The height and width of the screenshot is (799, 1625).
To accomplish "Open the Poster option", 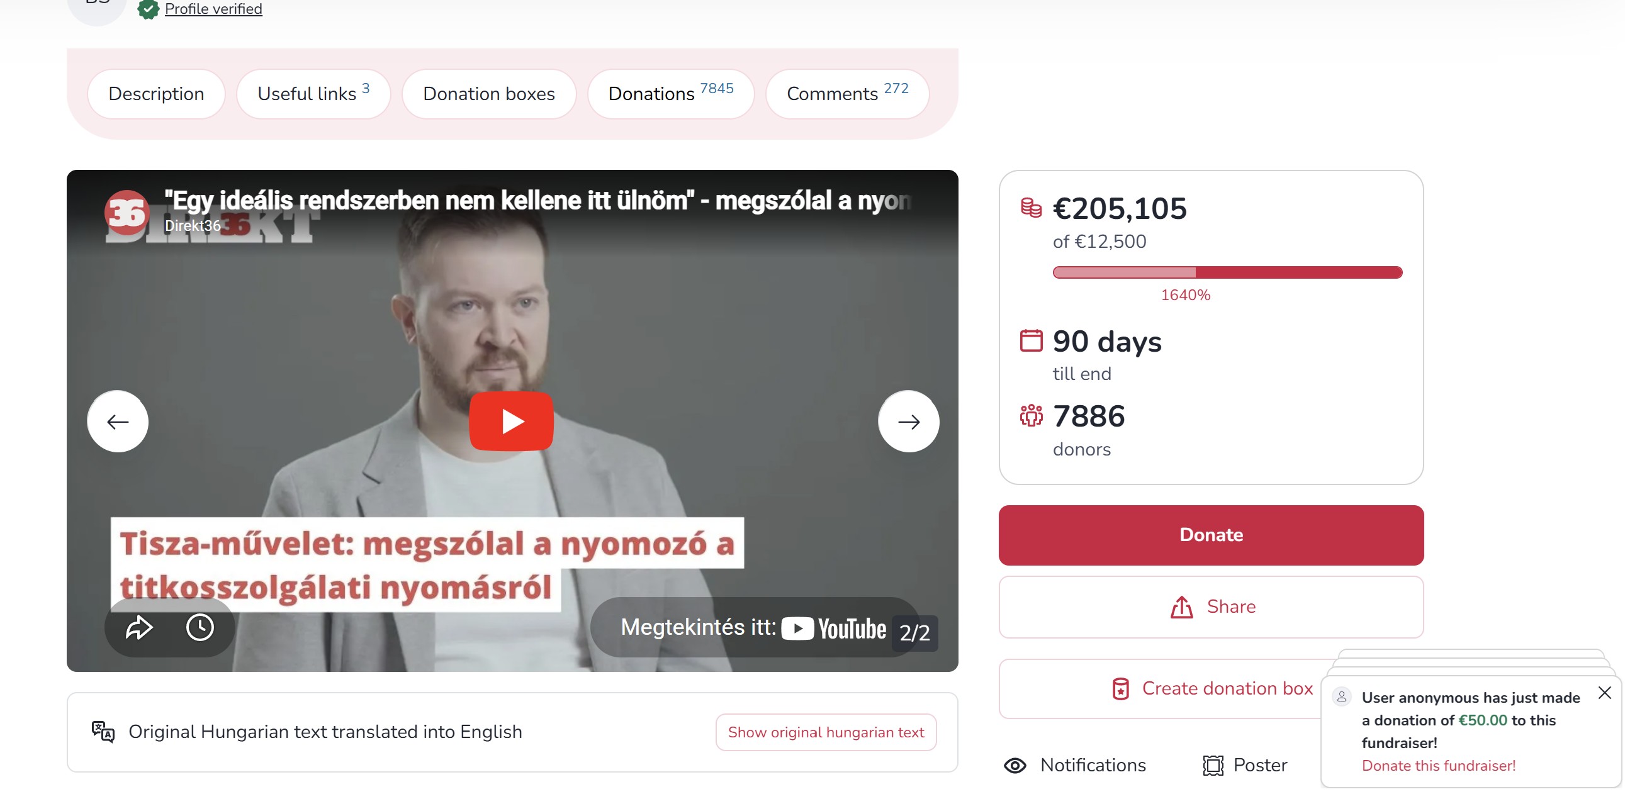I will pos(1245,764).
